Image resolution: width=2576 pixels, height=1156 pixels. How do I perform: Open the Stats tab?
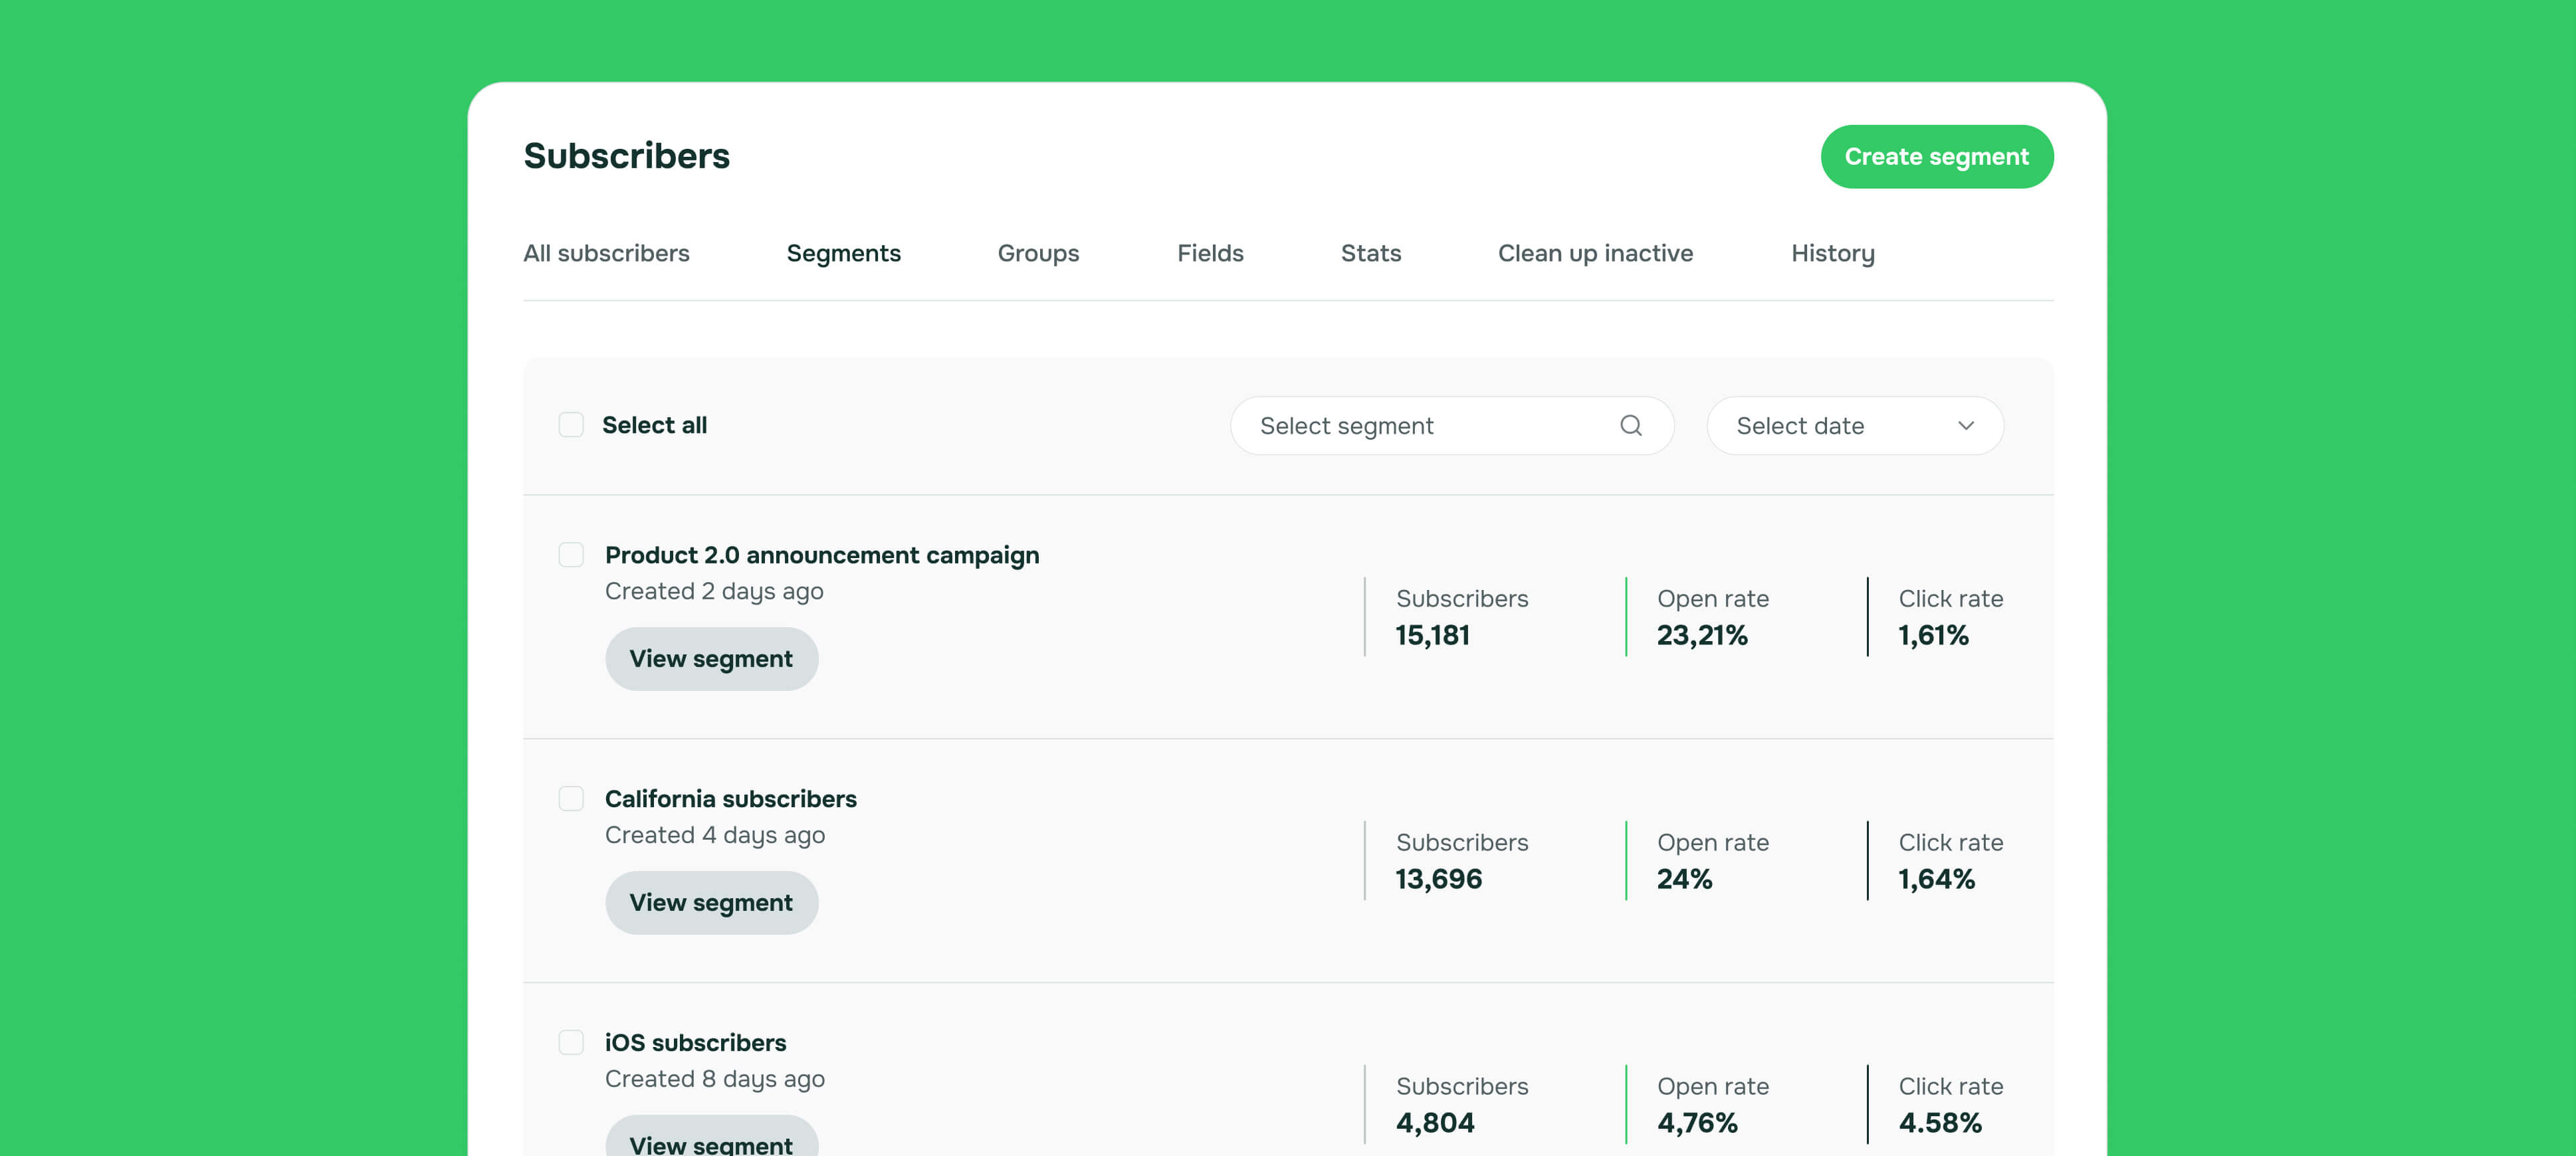click(1370, 253)
